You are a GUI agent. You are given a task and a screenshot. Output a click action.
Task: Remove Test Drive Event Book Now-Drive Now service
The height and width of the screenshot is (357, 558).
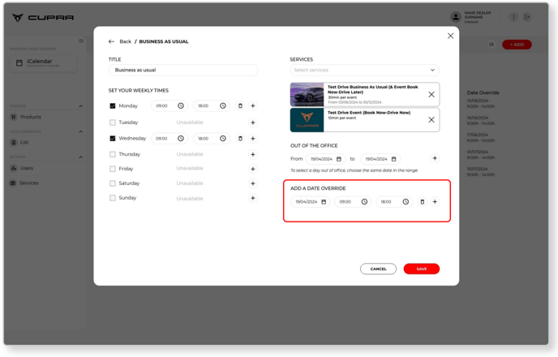(431, 120)
